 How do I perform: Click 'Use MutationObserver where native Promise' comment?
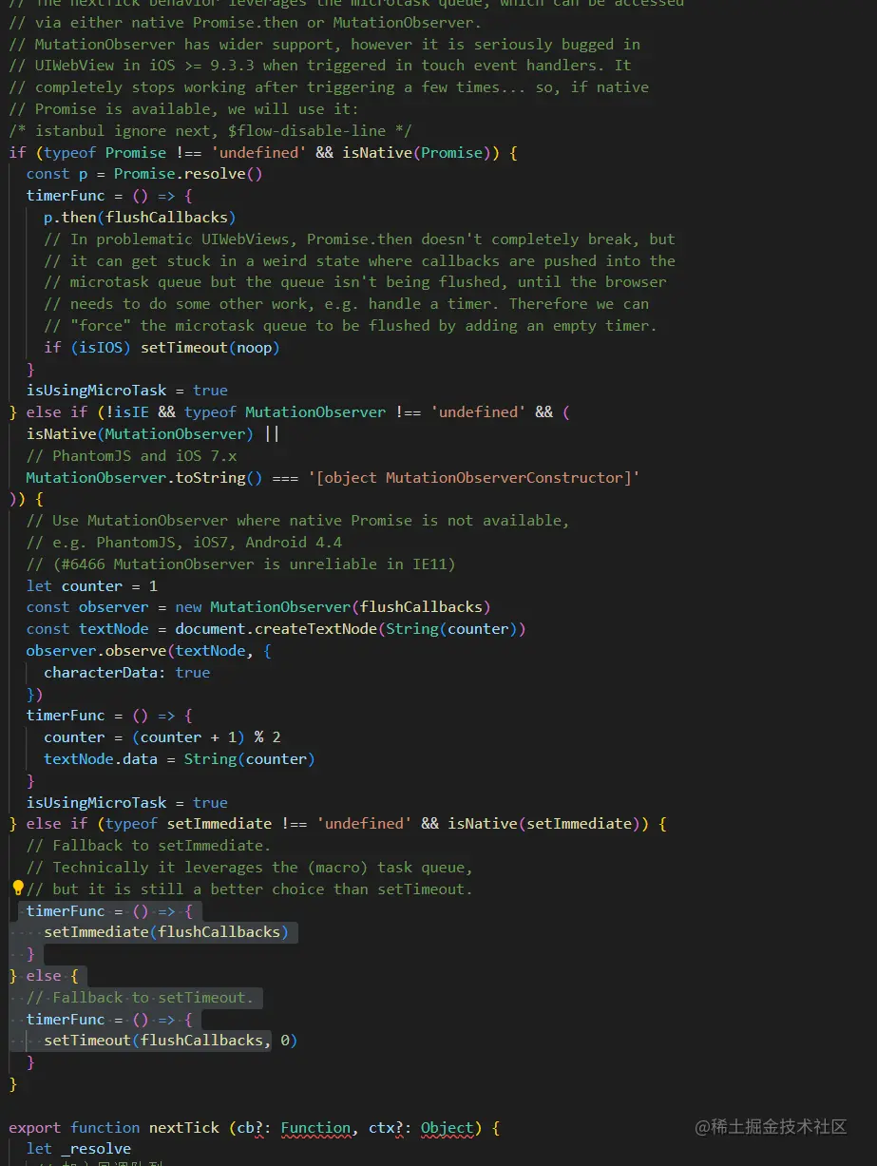tap(298, 521)
